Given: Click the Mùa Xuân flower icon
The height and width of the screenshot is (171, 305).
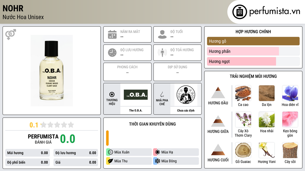Looking at the screenshot, I should click(x=110, y=152).
